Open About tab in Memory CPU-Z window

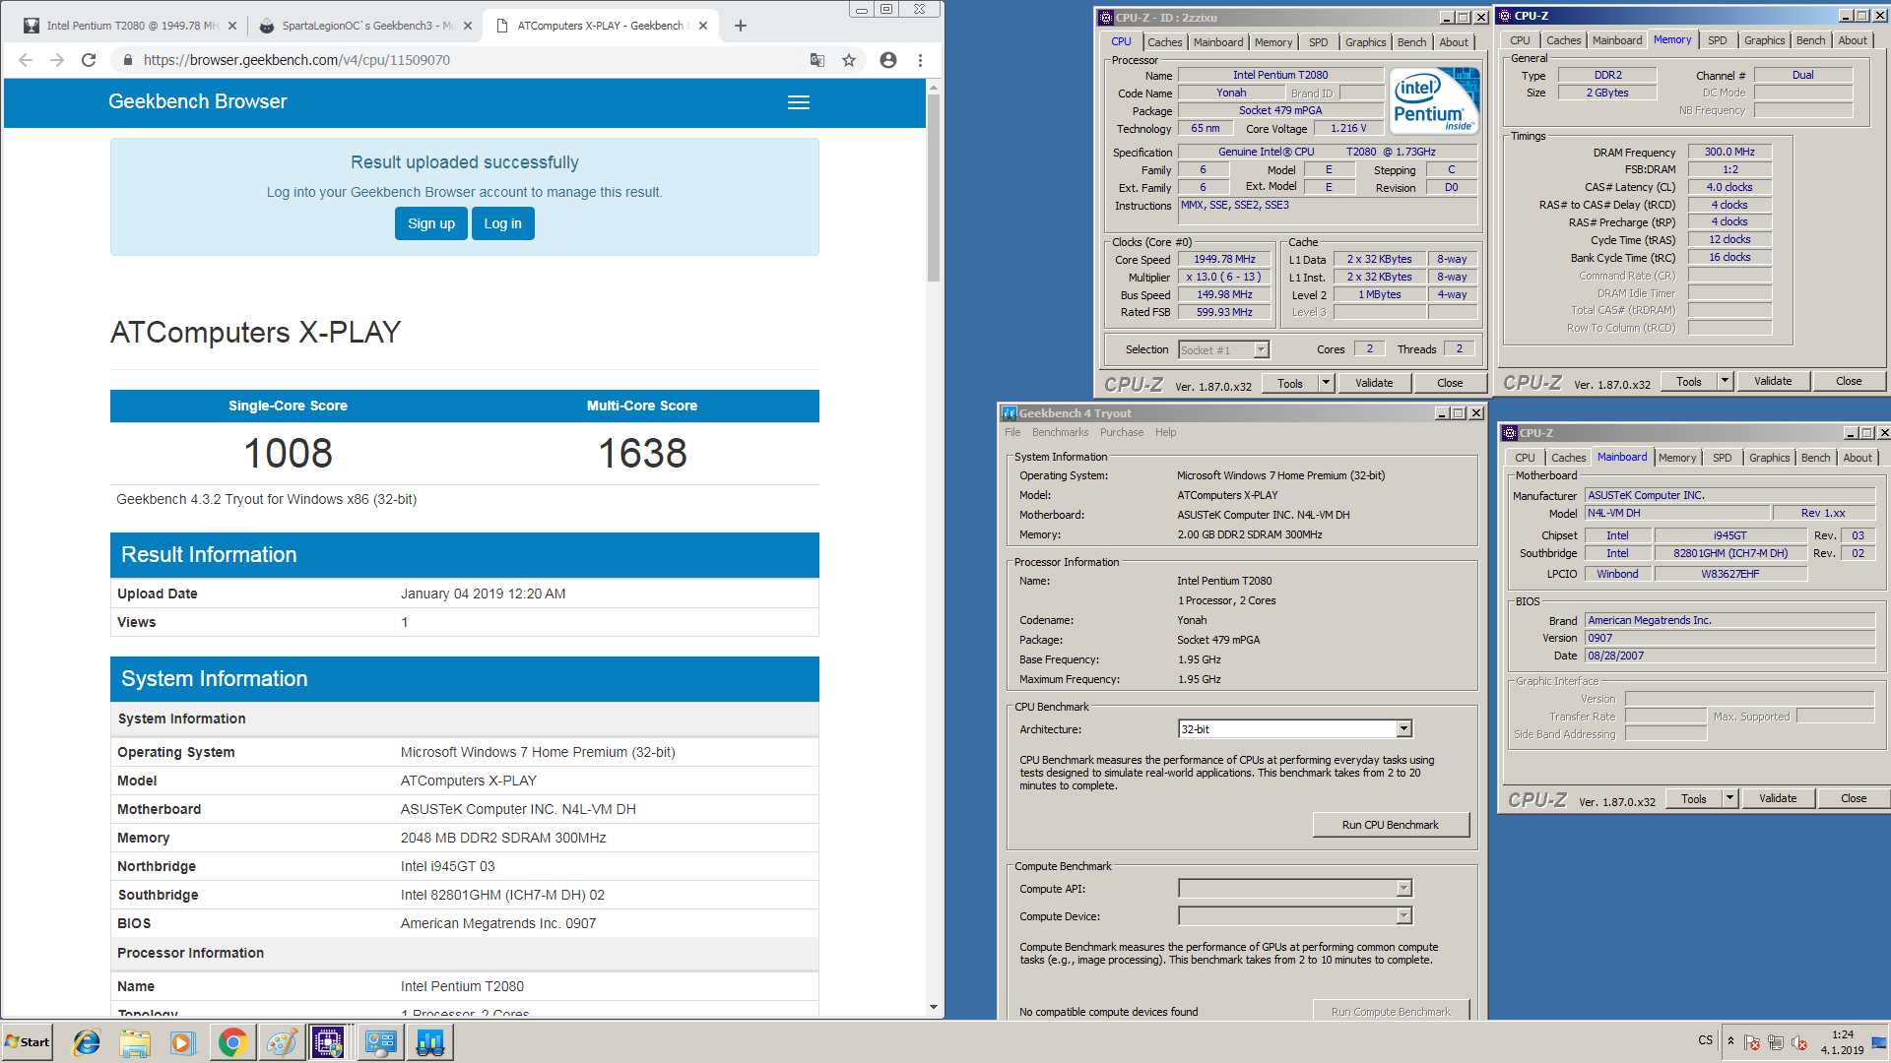(x=1853, y=40)
